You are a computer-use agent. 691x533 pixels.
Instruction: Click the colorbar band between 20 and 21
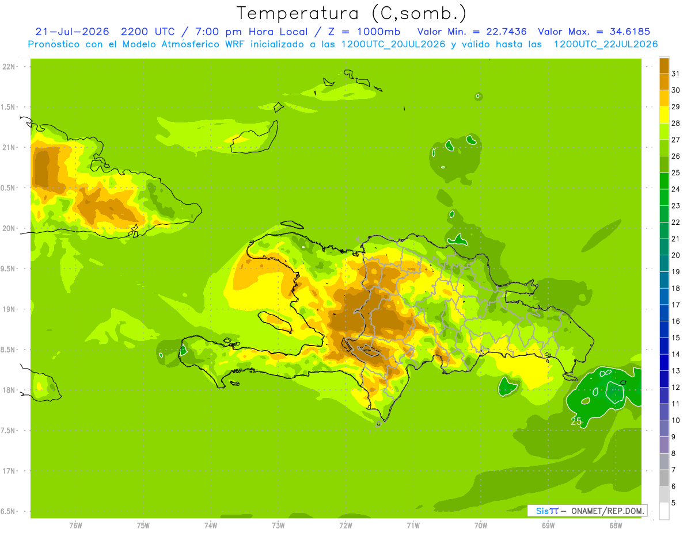664,247
